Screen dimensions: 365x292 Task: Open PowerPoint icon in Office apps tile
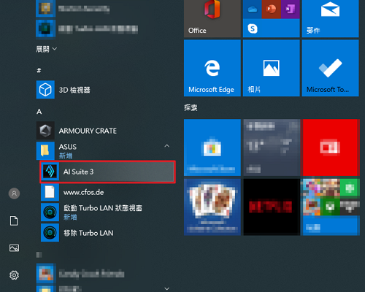tap(271, 9)
